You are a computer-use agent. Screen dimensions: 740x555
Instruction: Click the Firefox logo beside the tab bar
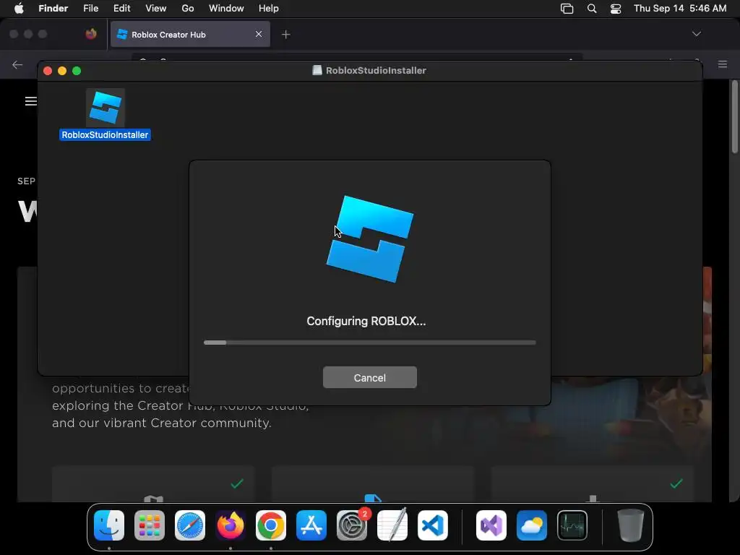click(91, 34)
